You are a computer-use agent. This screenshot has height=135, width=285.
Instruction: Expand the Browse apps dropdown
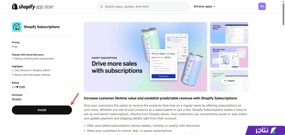pos(205,6)
